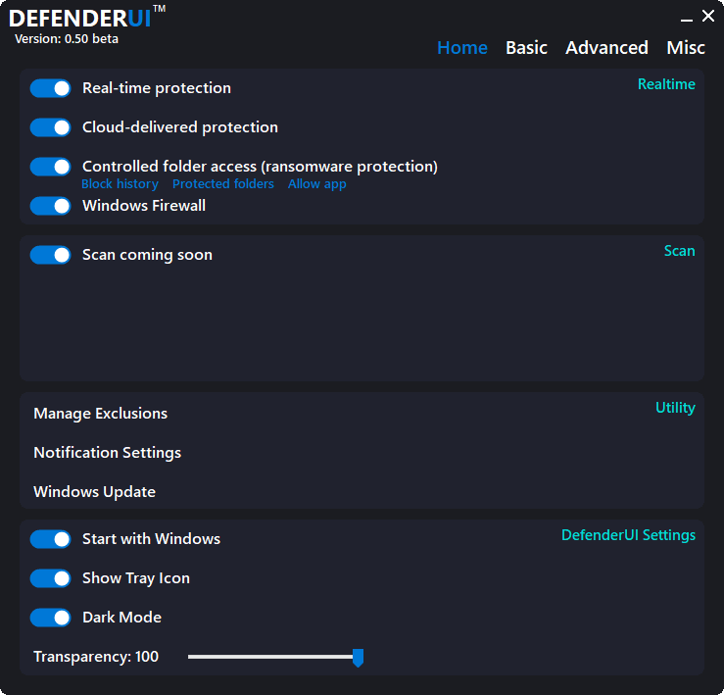
Task: Click the Realtime section label
Action: coord(666,84)
